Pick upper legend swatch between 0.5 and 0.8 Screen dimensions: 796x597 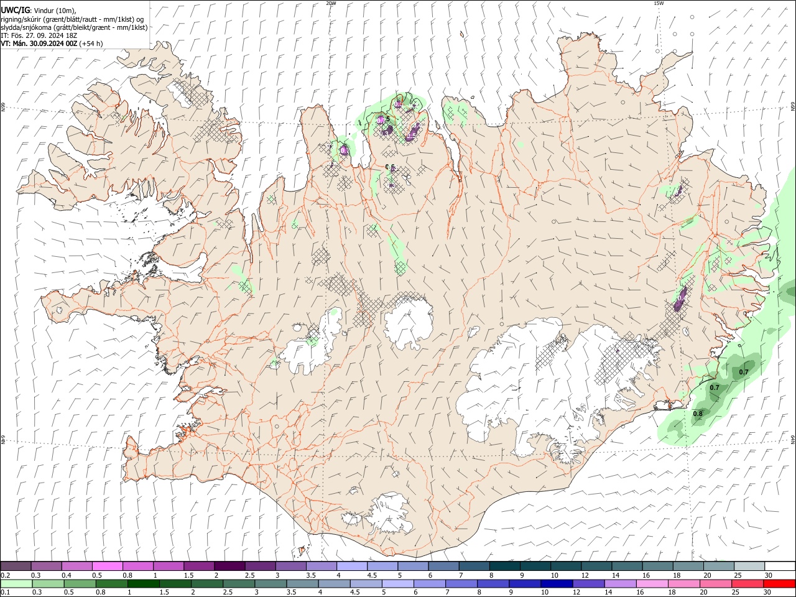(x=108, y=567)
